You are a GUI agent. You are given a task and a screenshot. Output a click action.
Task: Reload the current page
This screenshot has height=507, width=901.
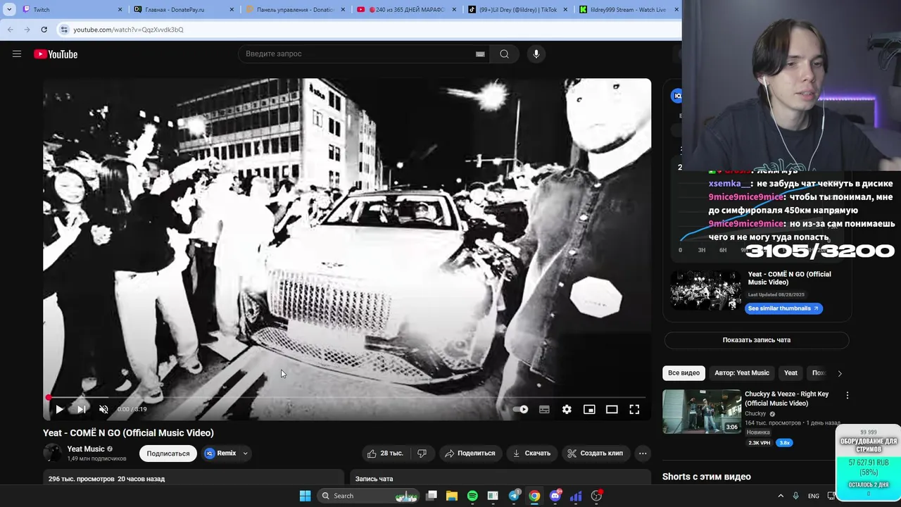[x=44, y=30]
